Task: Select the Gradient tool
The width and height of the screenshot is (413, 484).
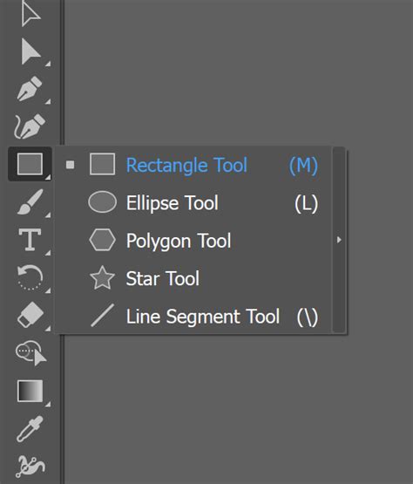Action: [30, 391]
